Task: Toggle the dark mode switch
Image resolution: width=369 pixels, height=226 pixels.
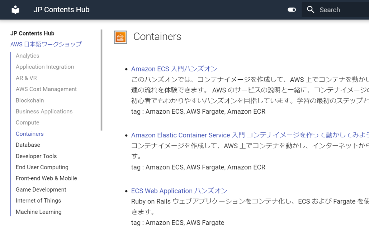Action: [x=292, y=10]
